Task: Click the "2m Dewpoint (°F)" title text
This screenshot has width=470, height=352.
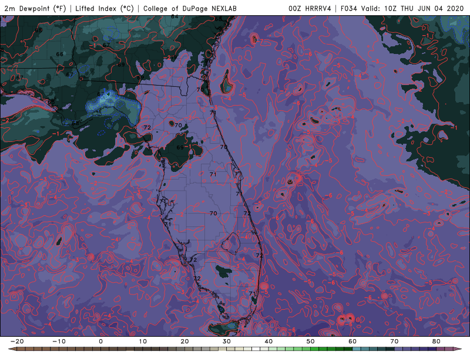Action: click(35, 9)
